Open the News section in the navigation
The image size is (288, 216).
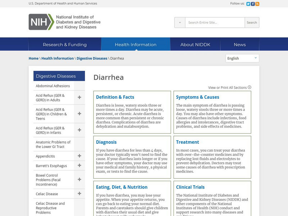[x=240, y=44]
